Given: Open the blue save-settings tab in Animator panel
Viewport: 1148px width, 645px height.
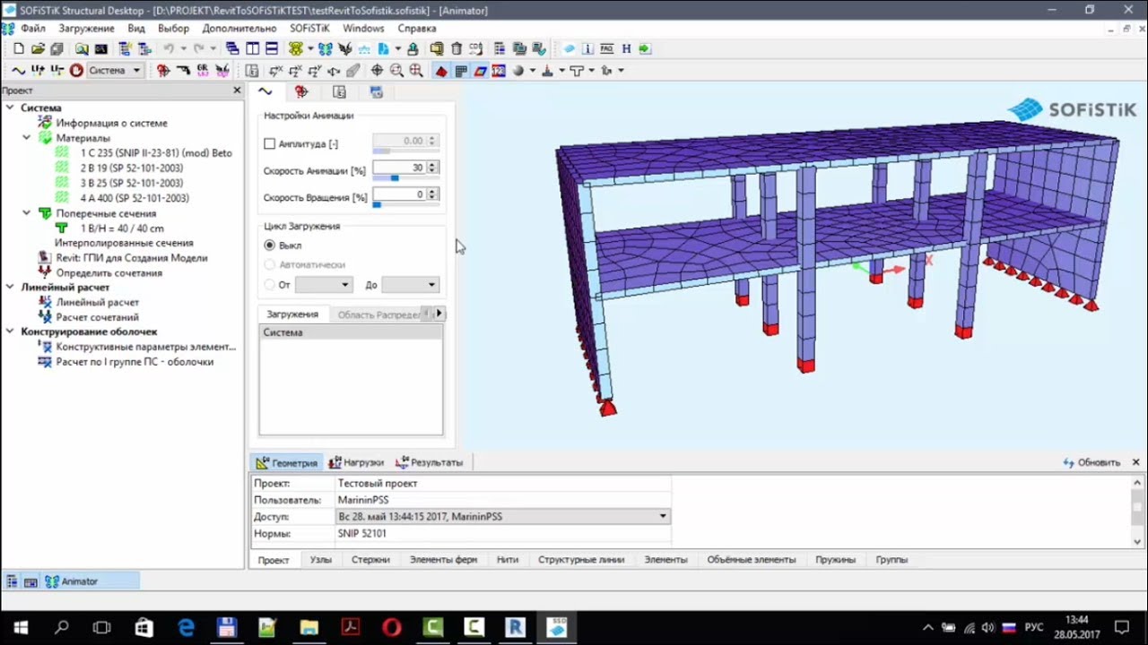Looking at the screenshot, I should (377, 92).
